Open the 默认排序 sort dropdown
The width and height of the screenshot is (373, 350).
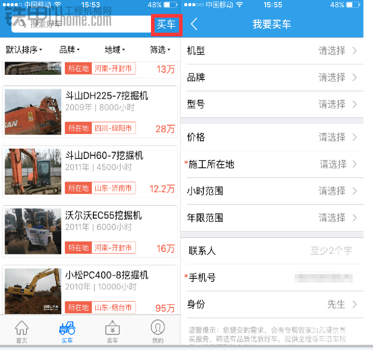pos(24,50)
